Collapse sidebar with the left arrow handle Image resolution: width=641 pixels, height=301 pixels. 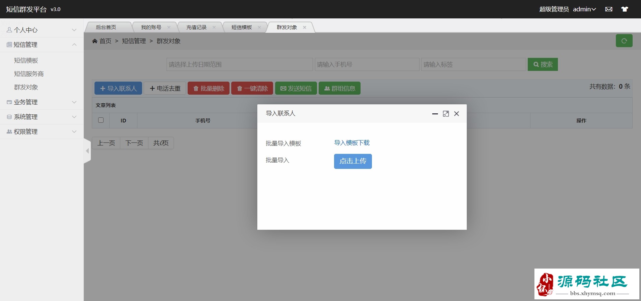[87, 151]
